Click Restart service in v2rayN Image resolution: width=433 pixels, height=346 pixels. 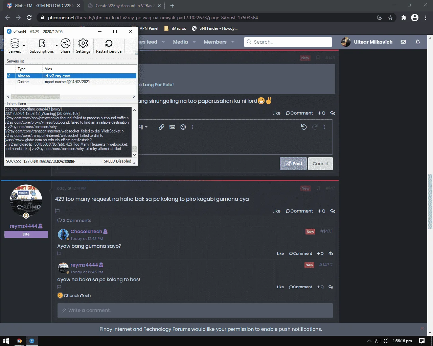(x=109, y=46)
